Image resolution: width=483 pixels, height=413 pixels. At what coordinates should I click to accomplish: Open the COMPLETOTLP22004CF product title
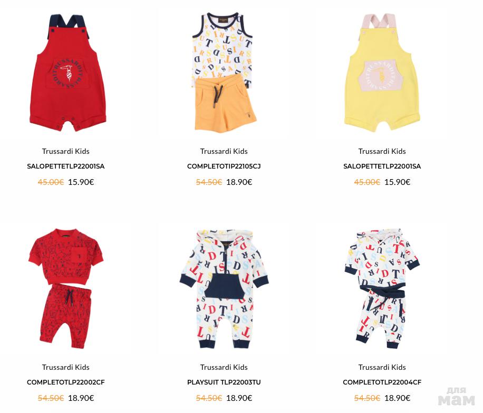tap(382, 382)
